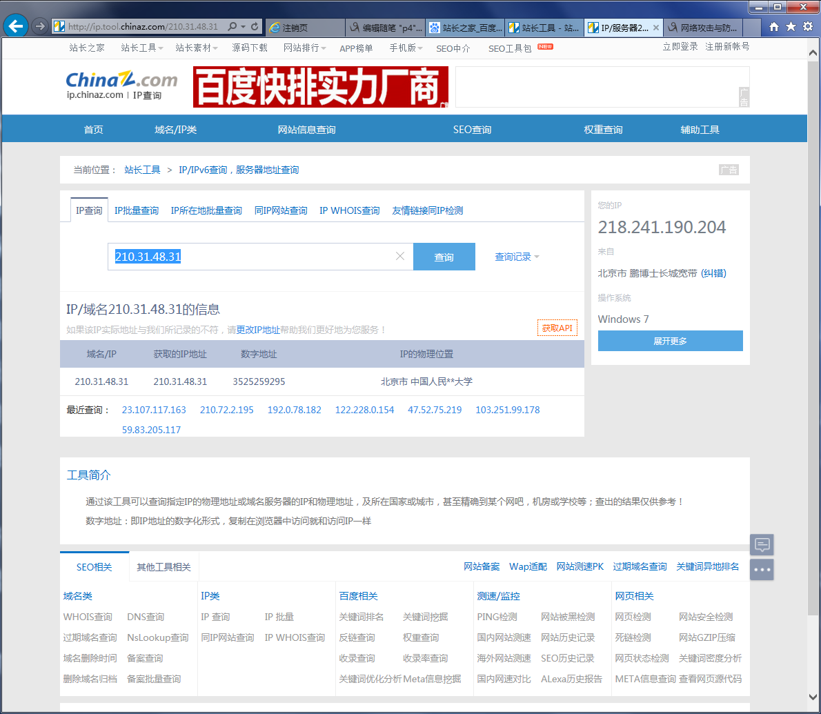Open 辅助工具 navigation menu
This screenshot has height=714, width=821.
(x=700, y=129)
